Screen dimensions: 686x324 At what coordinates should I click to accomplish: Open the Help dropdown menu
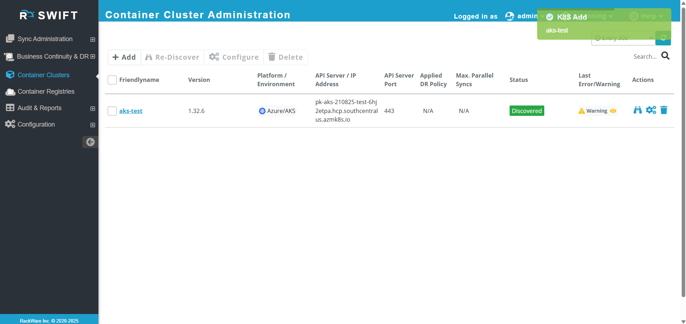pos(646,16)
